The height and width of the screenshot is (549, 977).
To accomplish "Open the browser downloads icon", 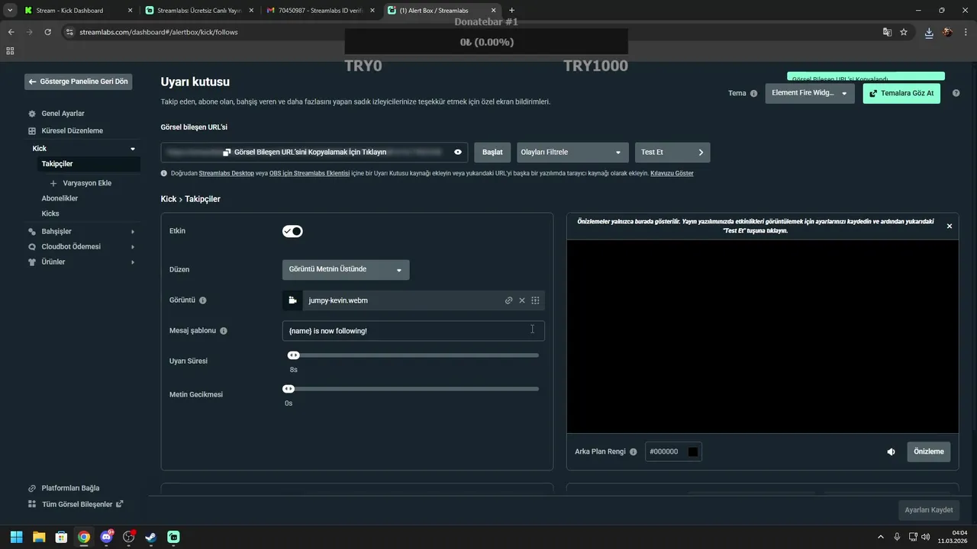I will [929, 32].
